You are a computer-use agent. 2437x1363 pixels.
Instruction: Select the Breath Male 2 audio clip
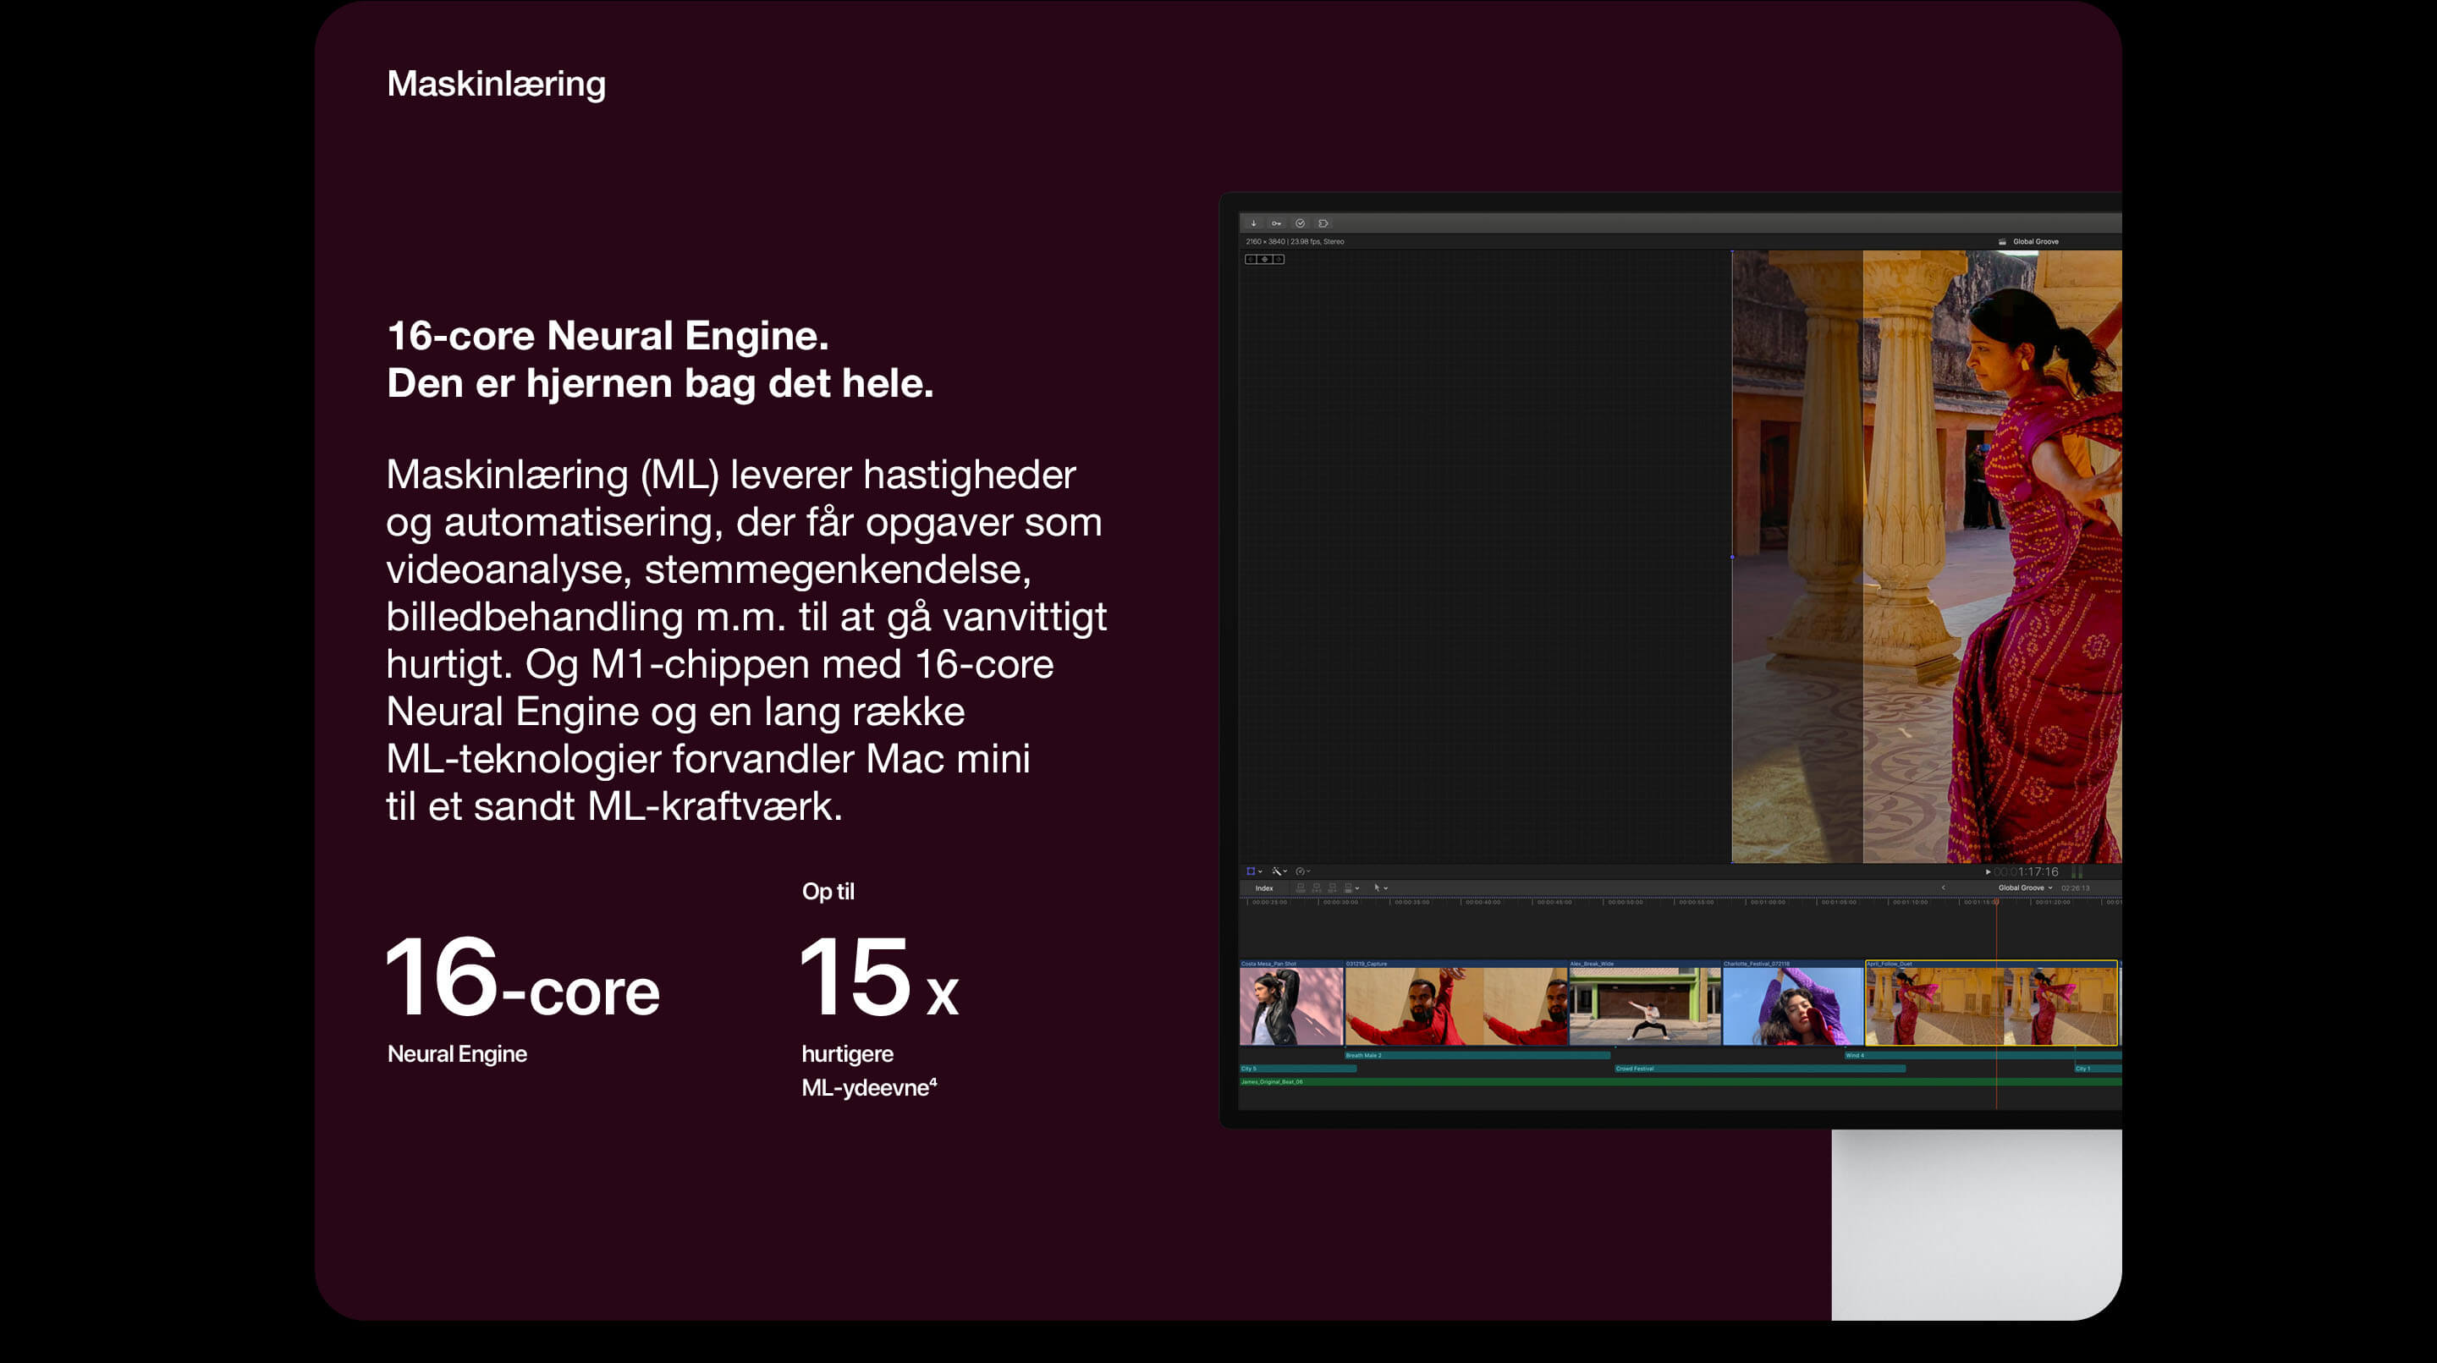click(x=1477, y=1055)
